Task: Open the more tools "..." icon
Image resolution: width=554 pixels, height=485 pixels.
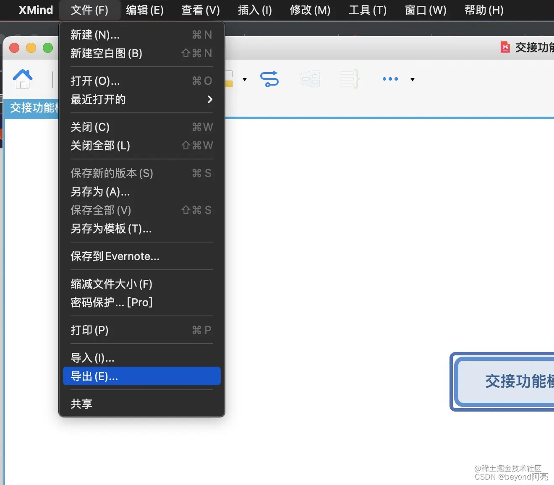Action: tap(389, 79)
